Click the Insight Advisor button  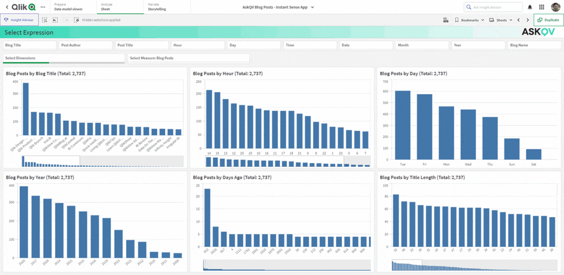coord(19,20)
